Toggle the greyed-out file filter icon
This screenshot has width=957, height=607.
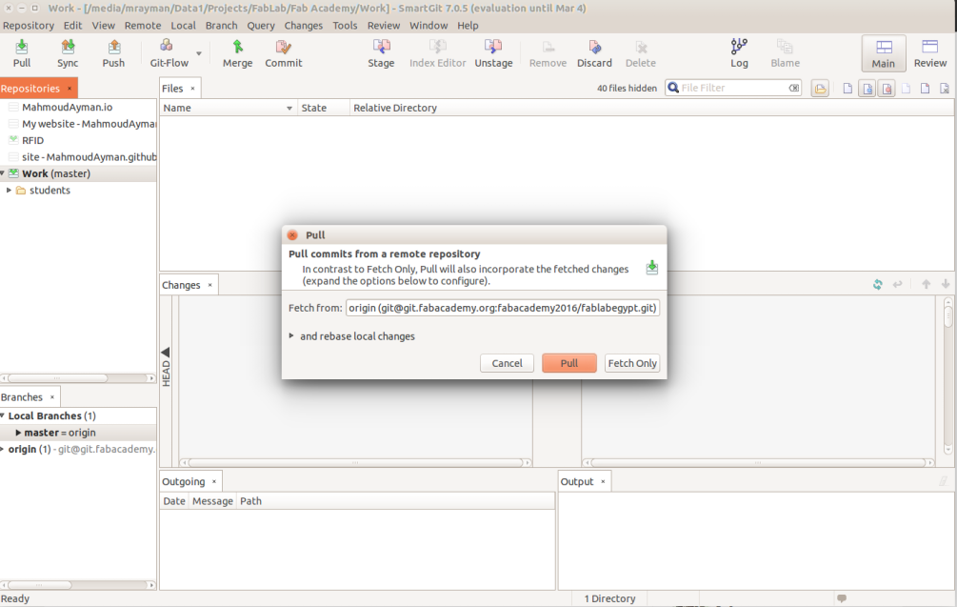click(907, 89)
